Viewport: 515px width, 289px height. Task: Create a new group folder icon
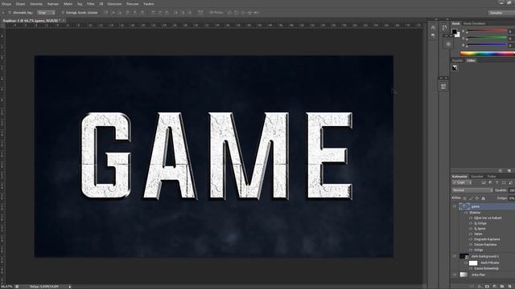502,287
